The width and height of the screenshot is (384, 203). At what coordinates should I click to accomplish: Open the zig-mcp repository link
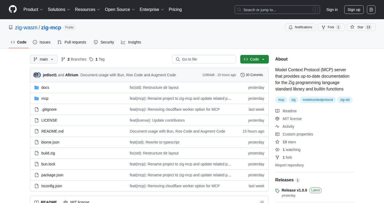coord(51,27)
